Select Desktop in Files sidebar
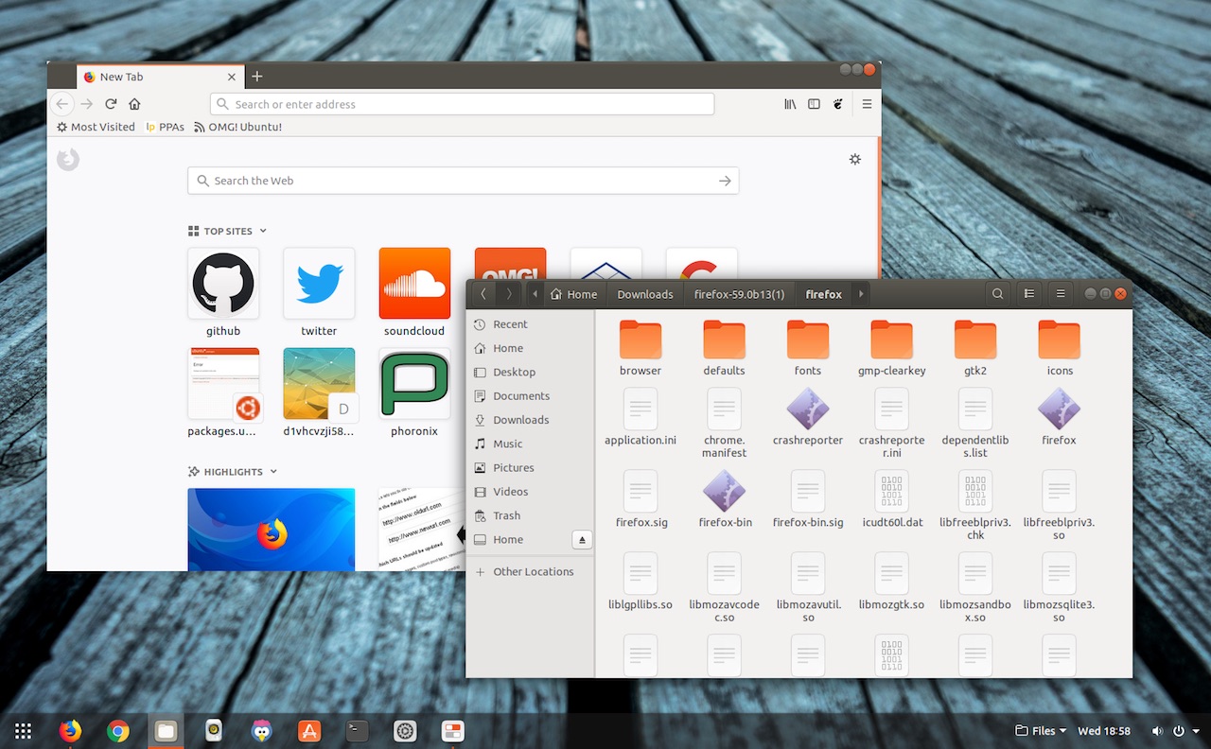Screen dimensions: 1211x749 (x=531, y=372)
